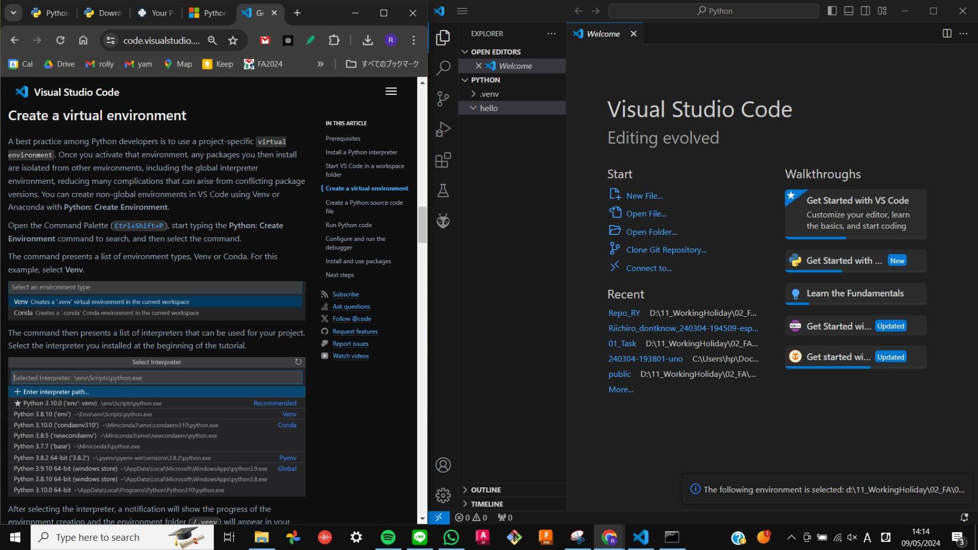Image resolution: width=978 pixels, height=550 pixels.
Task: Click the Report issues link
Action: click(x=350, y=344)
